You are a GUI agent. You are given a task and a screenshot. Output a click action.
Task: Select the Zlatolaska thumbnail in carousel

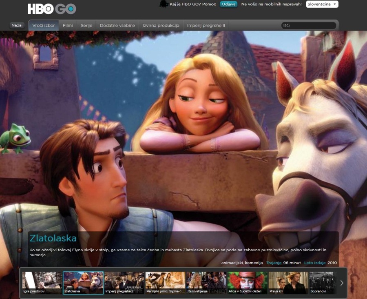click(83, 283)
